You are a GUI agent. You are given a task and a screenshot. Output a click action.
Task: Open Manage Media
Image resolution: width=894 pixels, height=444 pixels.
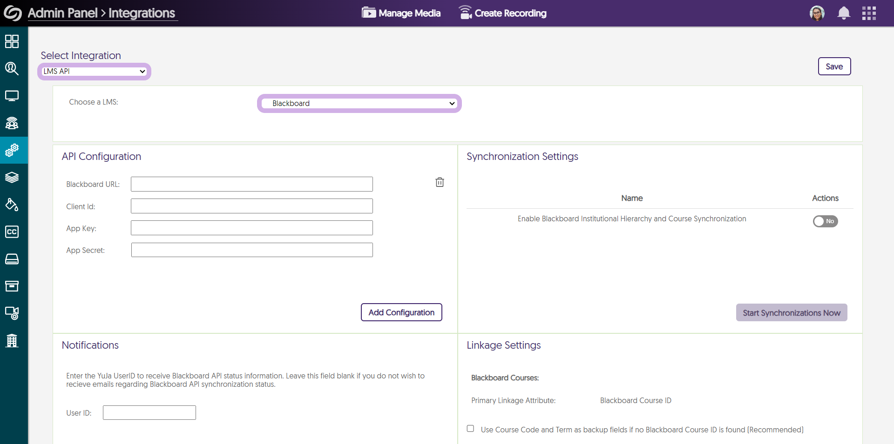click(401, 13)
